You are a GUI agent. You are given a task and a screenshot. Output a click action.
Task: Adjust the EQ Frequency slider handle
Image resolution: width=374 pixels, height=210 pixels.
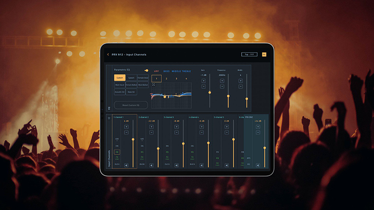point(228,96)
